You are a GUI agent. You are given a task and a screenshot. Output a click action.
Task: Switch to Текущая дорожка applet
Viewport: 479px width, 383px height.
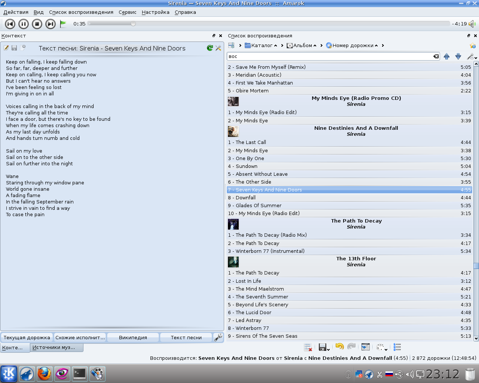pyautogui.click(x=27, y=337)
